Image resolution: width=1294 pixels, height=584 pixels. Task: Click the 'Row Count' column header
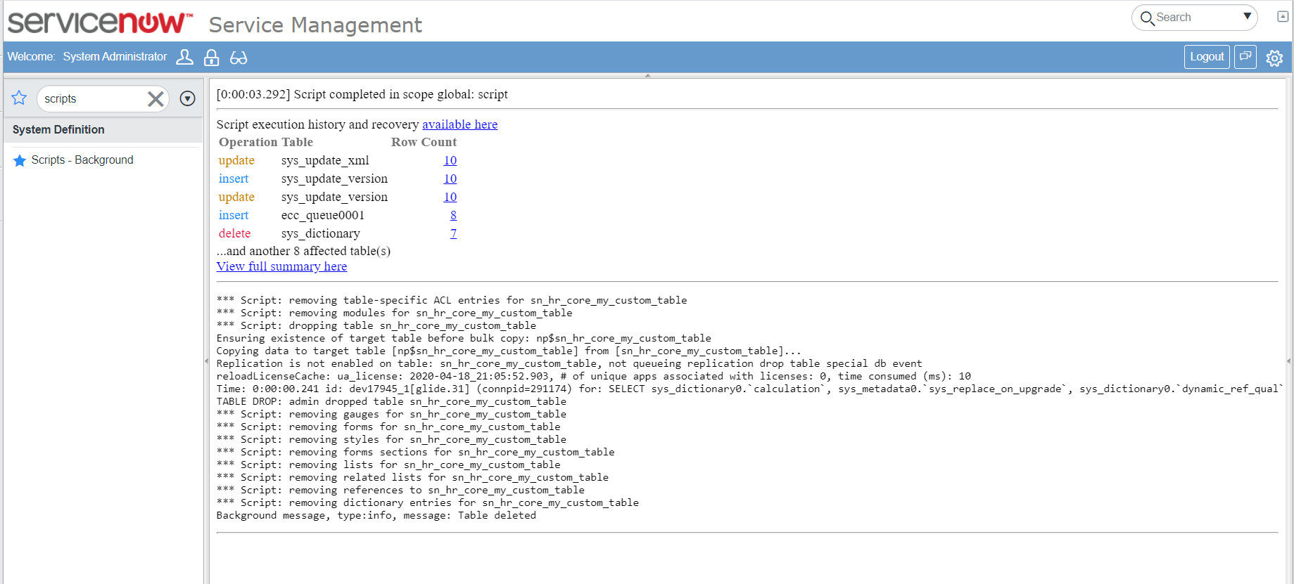click(424, 142)
